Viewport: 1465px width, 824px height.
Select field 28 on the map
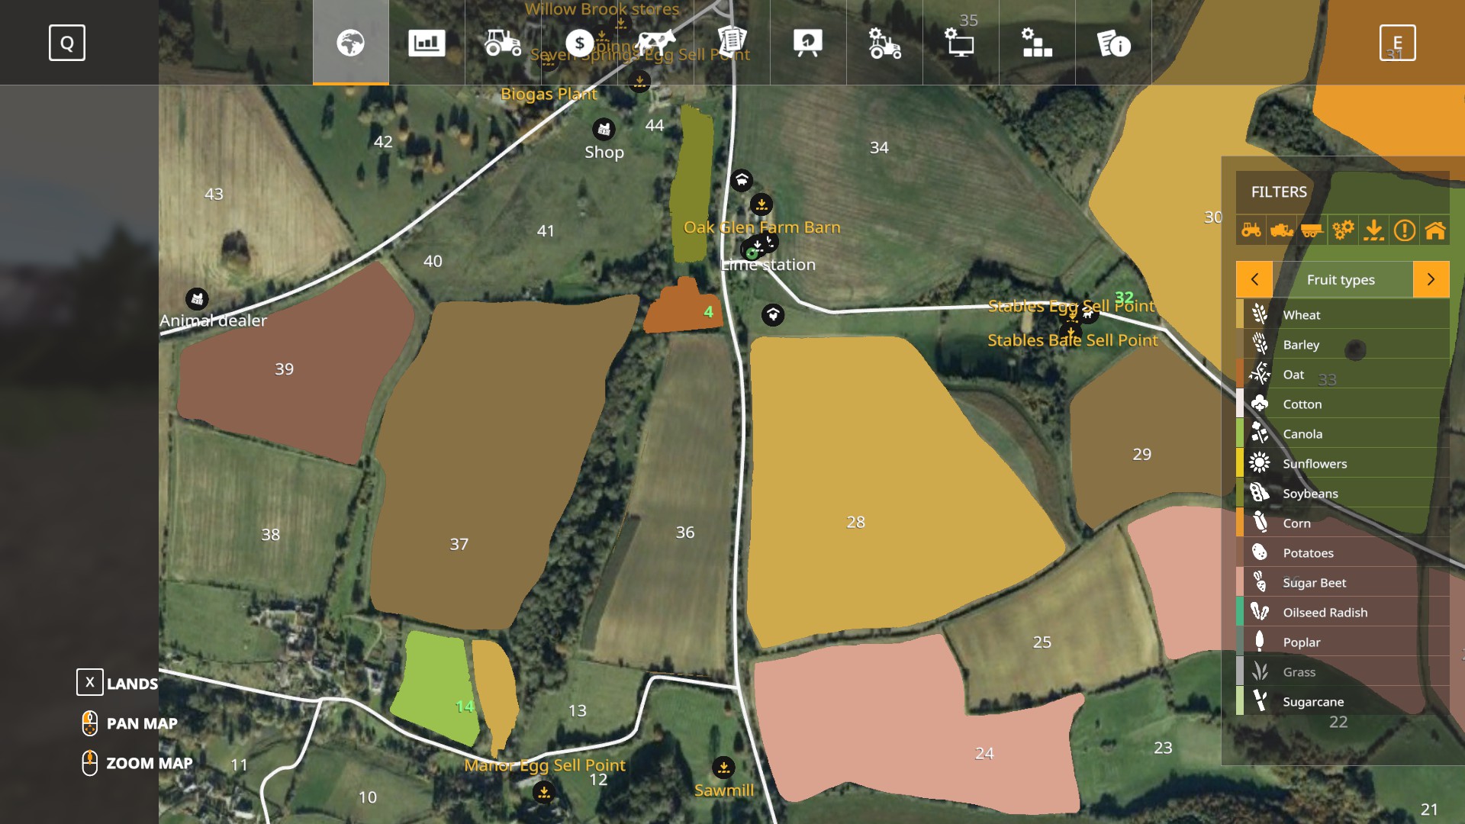(x=855, y=522)
